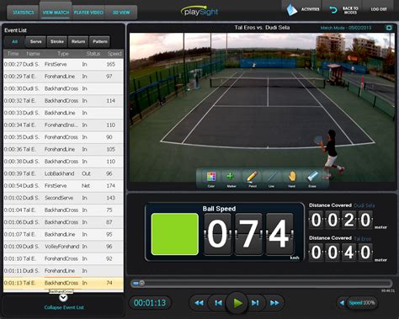Open Activities from top bar

(303, 9)
